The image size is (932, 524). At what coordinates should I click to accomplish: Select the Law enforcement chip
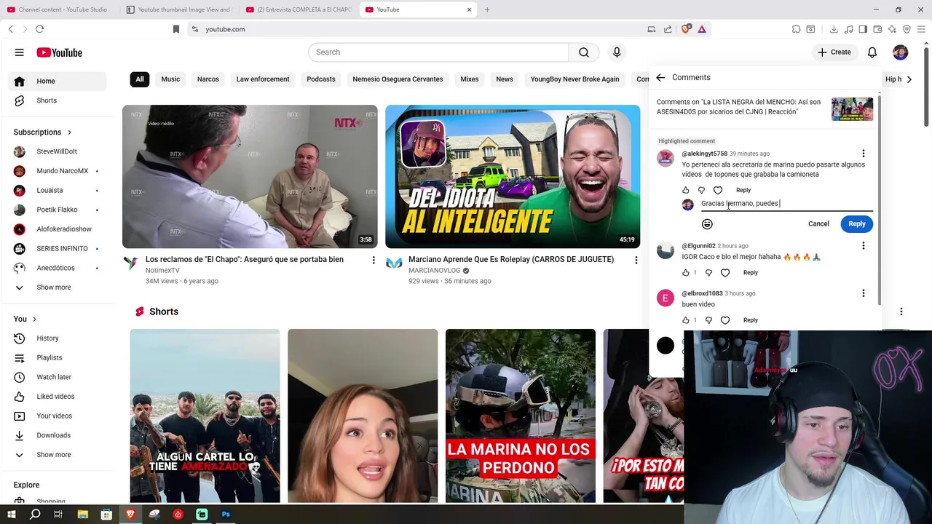(263, 79)
